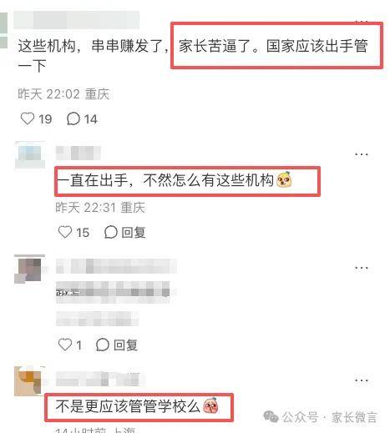Screen dimensions: 390x433
Task: Reply to the 22:31 Chongqing comment
Action: [x=125, y=232]
